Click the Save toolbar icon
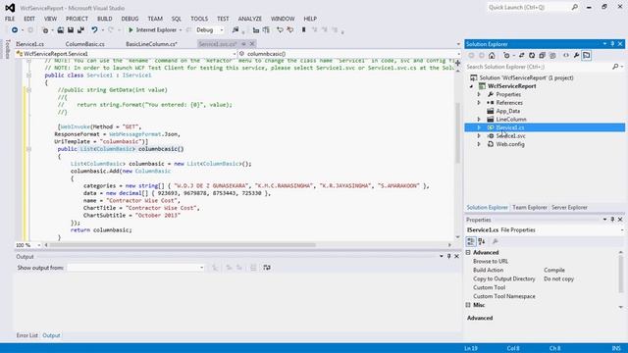Screen dimensions: 628x353 pyautogui.click(x=71, y=30)
